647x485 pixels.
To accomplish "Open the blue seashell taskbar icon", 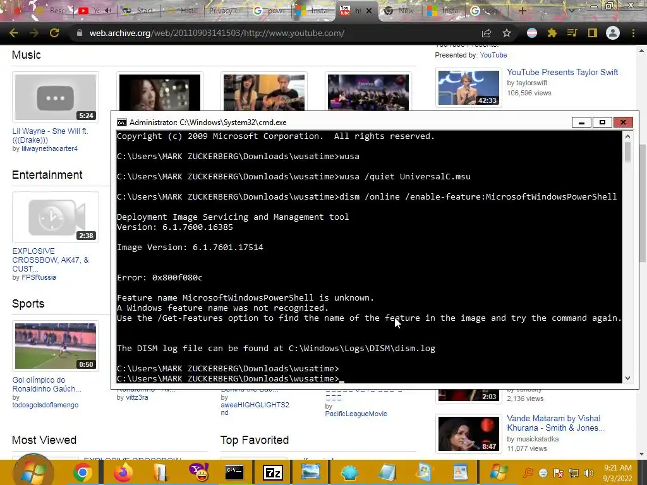I will 349,472.
